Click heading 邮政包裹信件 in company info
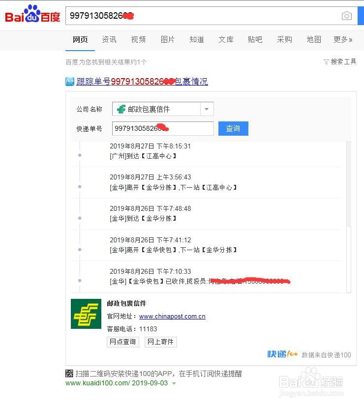Screen dimensions: 364x406 click(x=127, y=303)
